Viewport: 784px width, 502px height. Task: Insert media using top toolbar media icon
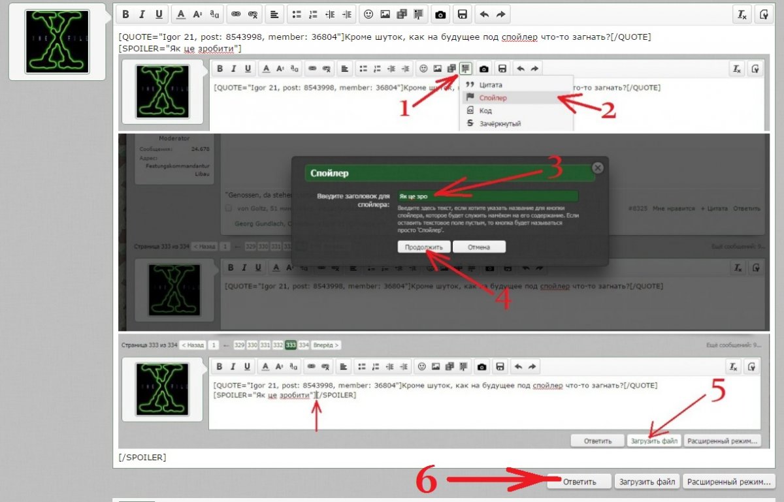point(402,14)
